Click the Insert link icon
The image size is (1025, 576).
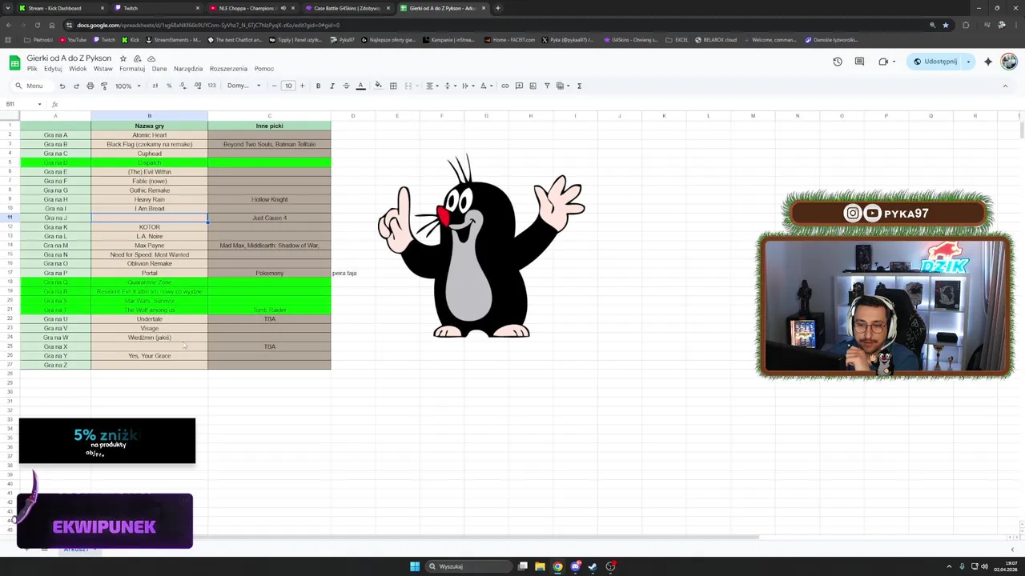504,86
